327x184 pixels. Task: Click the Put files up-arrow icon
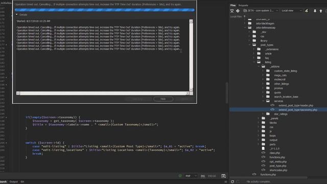pos(321,11)
